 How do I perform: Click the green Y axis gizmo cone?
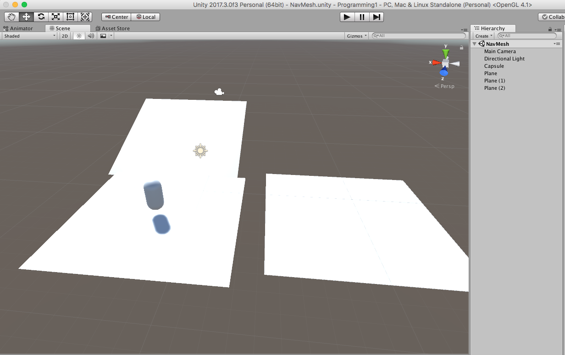[446, 53]
